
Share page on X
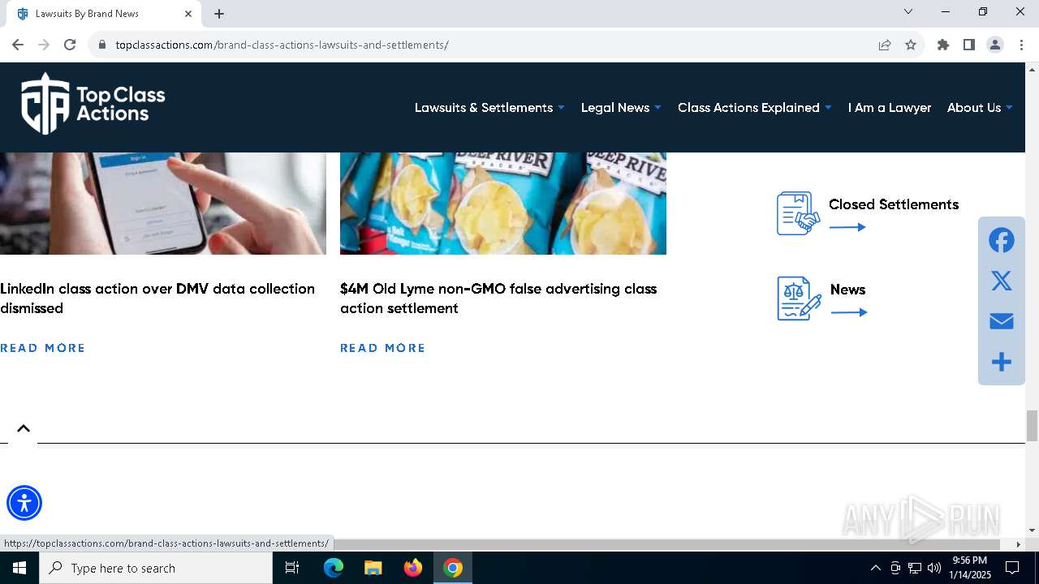(1001, 281)
